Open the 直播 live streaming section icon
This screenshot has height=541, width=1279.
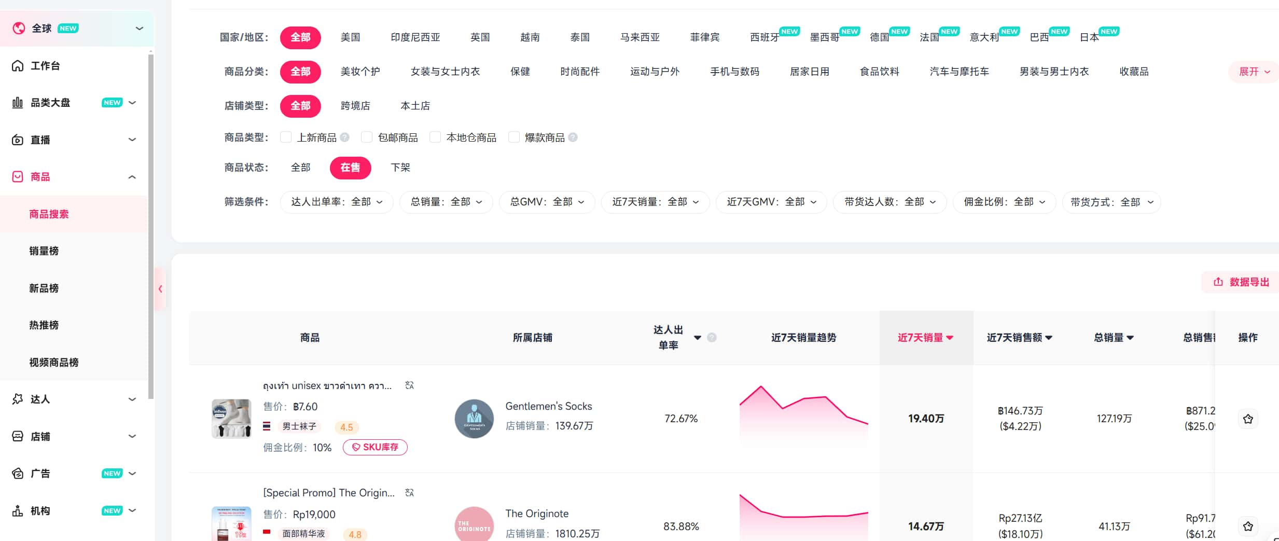(x=17, y=140)
